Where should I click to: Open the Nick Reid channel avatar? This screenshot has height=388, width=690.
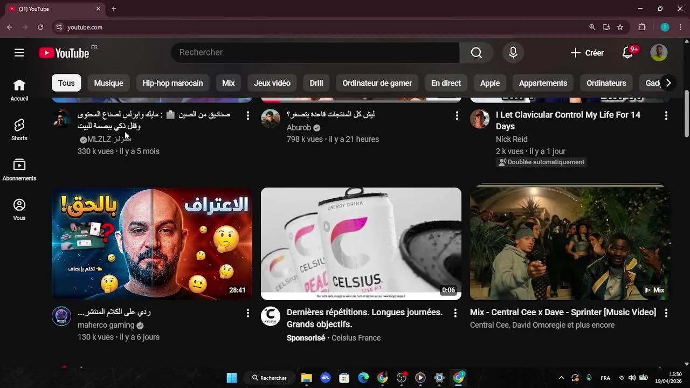[x=480, y=119]
